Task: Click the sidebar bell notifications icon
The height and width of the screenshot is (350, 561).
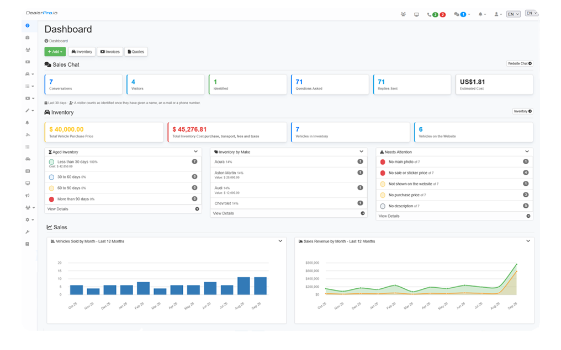Action: click(28, 122)
